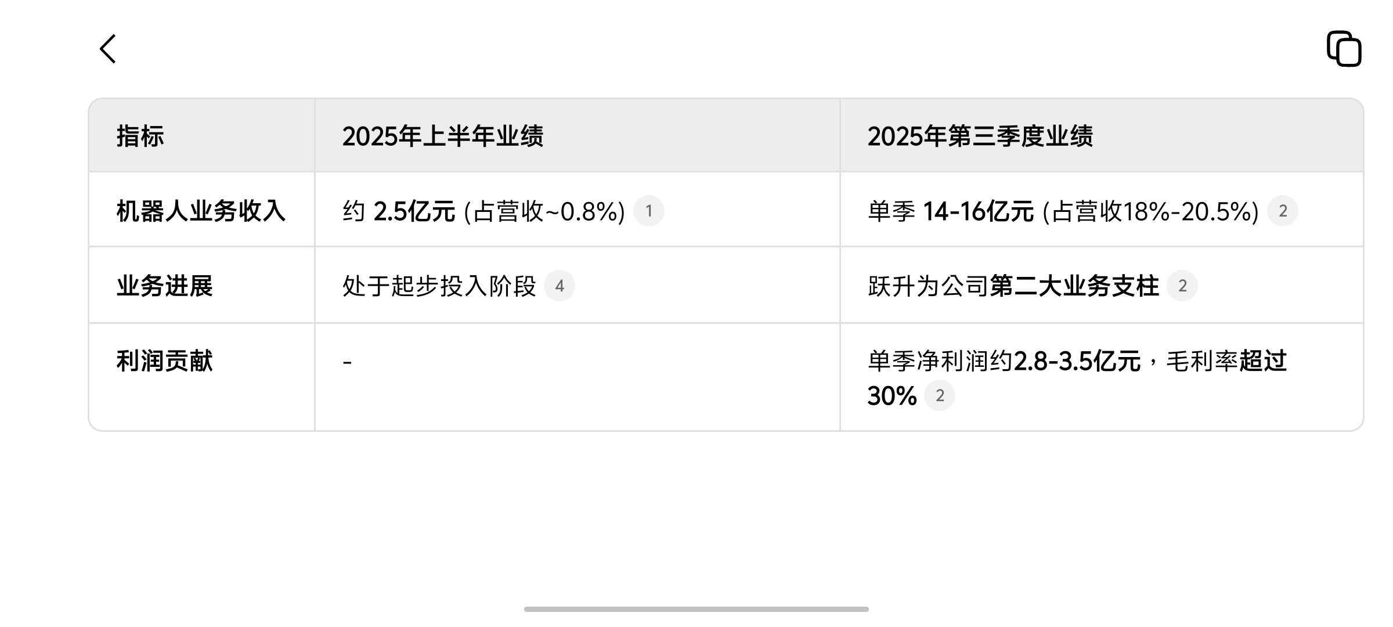Open citation 2 beside 占营收18%-20.5%
Image resolution: width=1393 pixels, height=627 pixels.
[1283, 211]
